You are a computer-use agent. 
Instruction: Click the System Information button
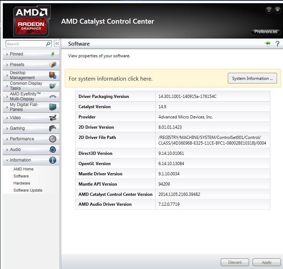tap(252, 78)
